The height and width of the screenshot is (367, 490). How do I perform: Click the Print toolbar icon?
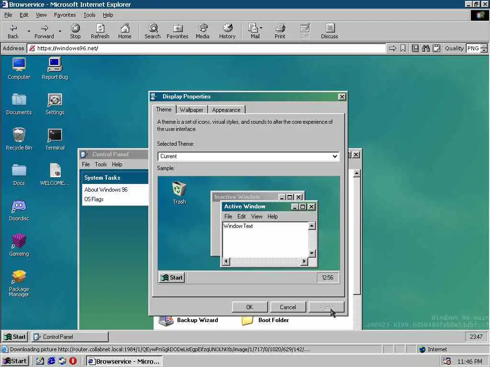[280, 28]
